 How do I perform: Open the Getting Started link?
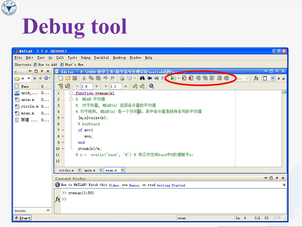[171, 185]
